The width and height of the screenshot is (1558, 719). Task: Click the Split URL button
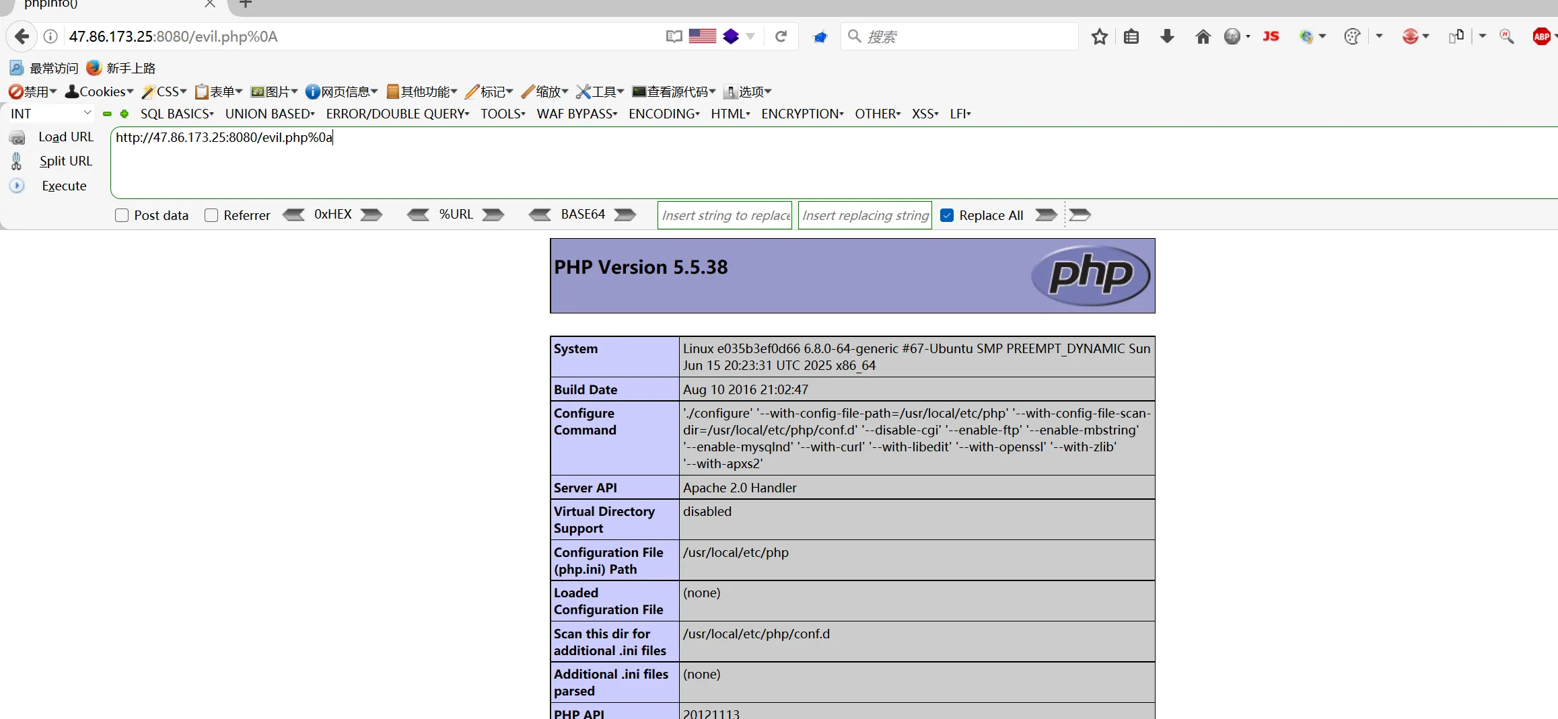(x=65, y=161)
